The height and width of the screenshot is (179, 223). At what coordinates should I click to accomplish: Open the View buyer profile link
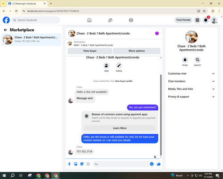(x=124, y=81)
